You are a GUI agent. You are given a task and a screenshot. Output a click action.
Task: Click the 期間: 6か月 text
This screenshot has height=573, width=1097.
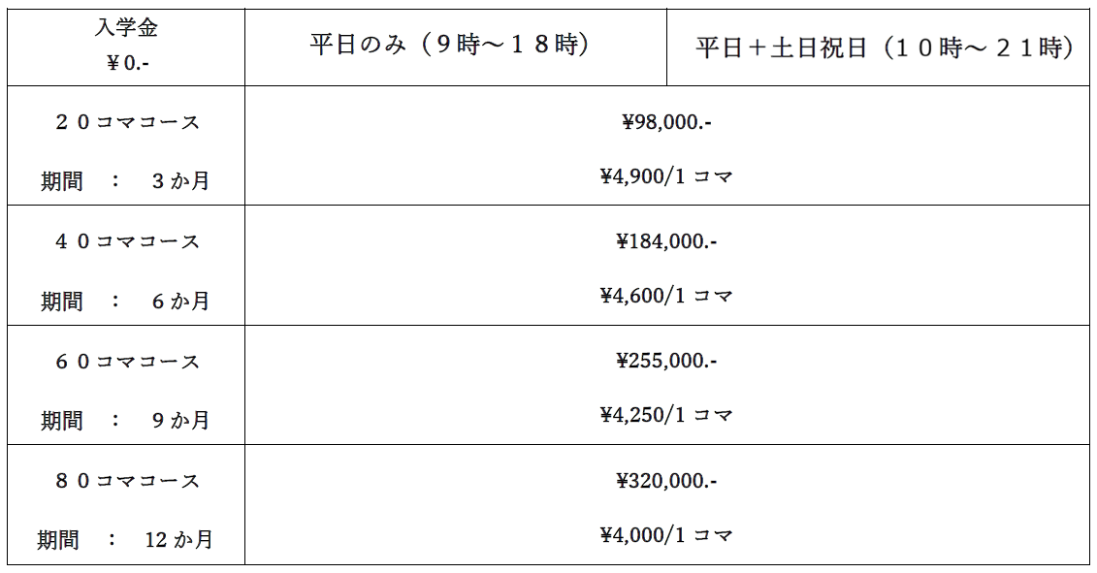[125, 301]
